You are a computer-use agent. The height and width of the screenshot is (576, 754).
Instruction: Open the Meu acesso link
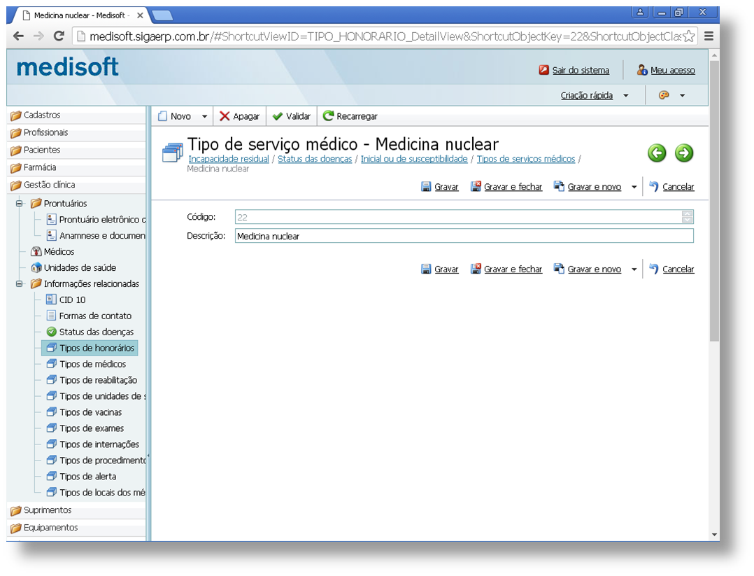tap(672, 70)
